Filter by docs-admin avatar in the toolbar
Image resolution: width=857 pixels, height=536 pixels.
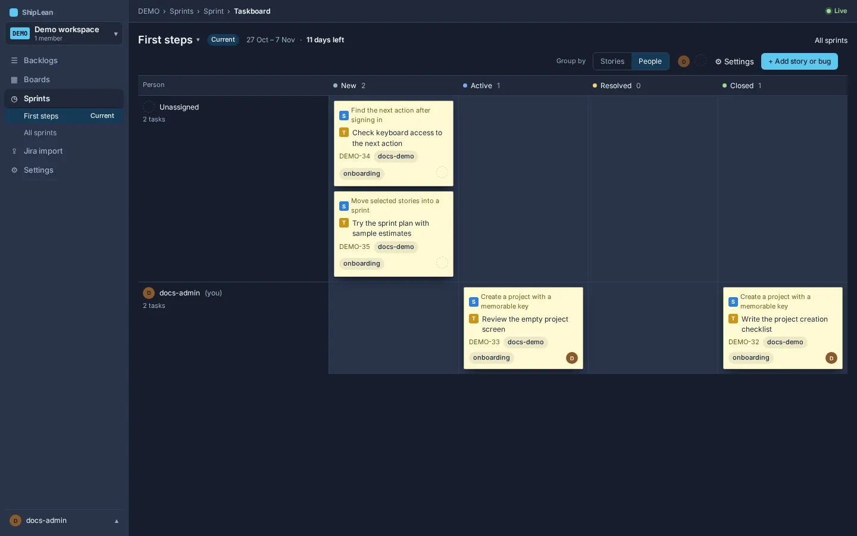click(x=684, y=61)
